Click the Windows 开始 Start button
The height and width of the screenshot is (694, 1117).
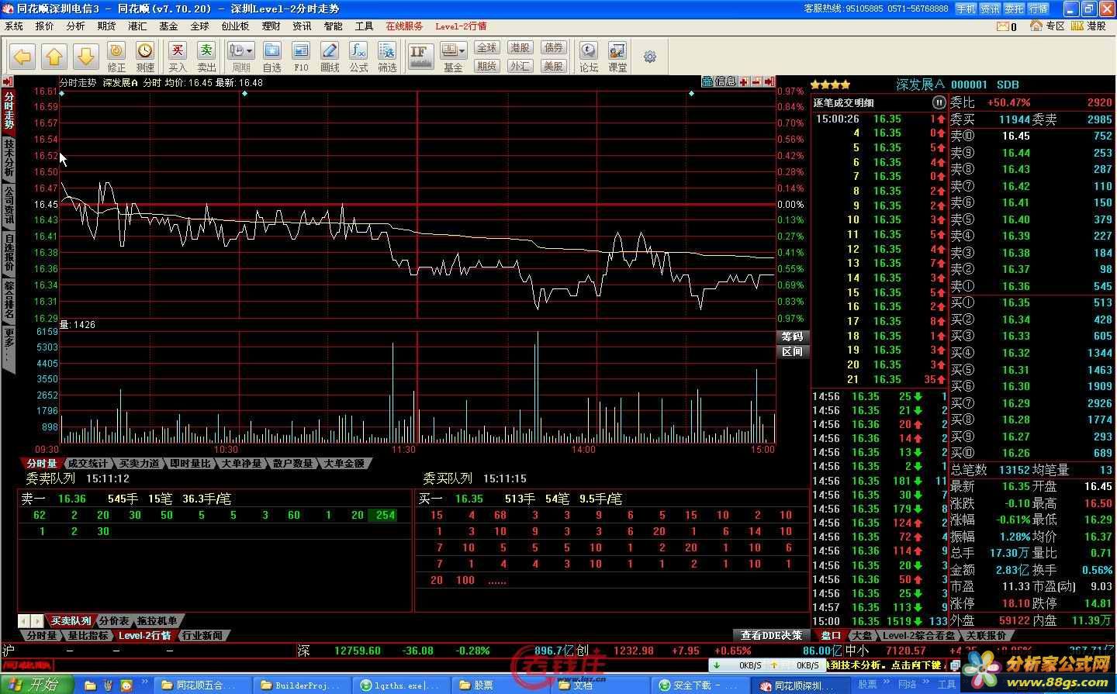(x=36, y=685)
